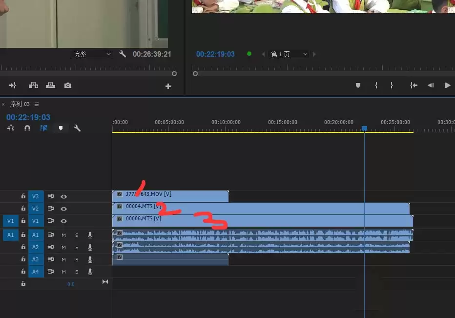This screenshot has height=318, width=455.
Task: Click the Export Frame camera icon
Action: [x=68, y=85]
